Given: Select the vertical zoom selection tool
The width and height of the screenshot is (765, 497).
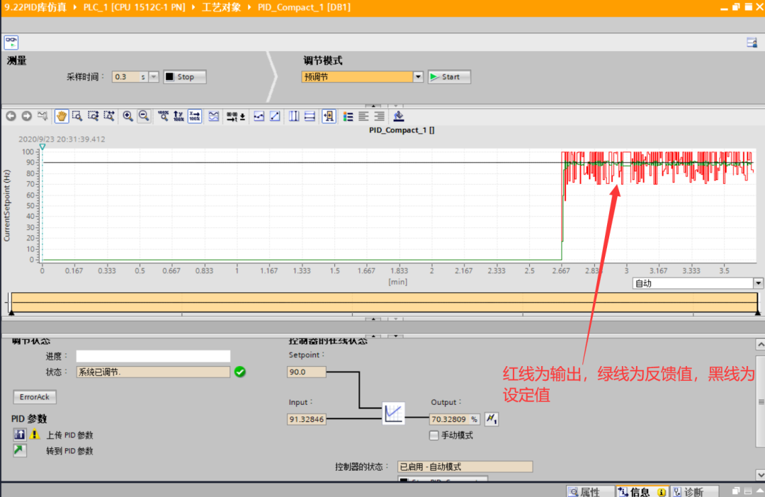Looking at the screenshot, I should click(x=93, y=116).
